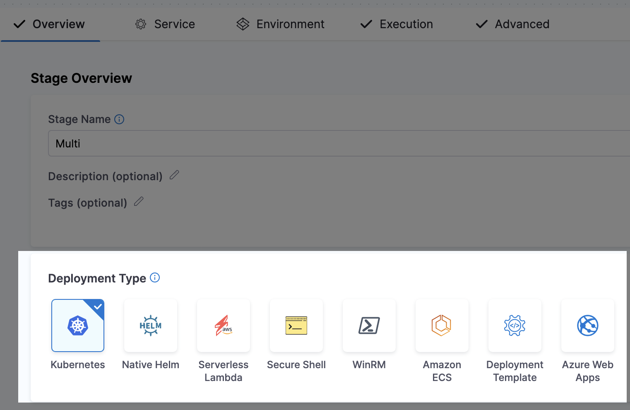This screenshot has width=630, height=410.
Task: Open the Execution tab
Action: click(397, 24)
